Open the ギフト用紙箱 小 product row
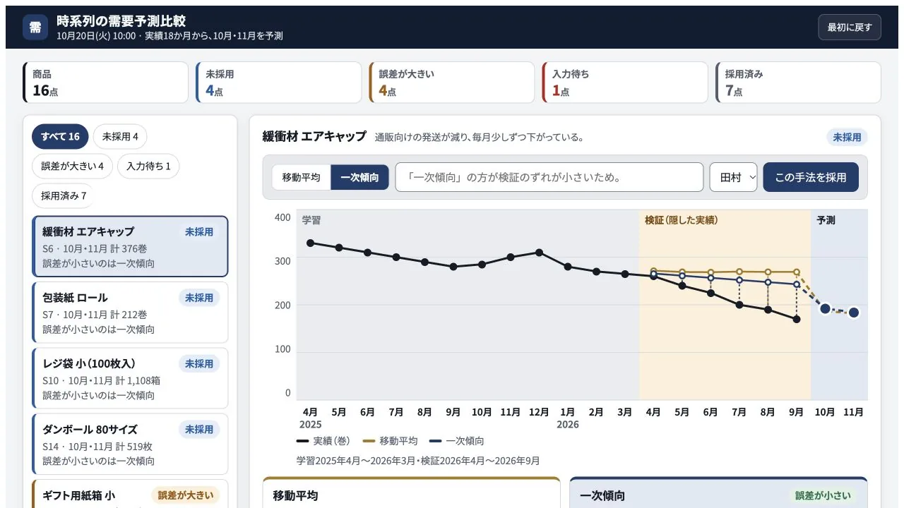 pyautogui.click(x=130, y=494)
